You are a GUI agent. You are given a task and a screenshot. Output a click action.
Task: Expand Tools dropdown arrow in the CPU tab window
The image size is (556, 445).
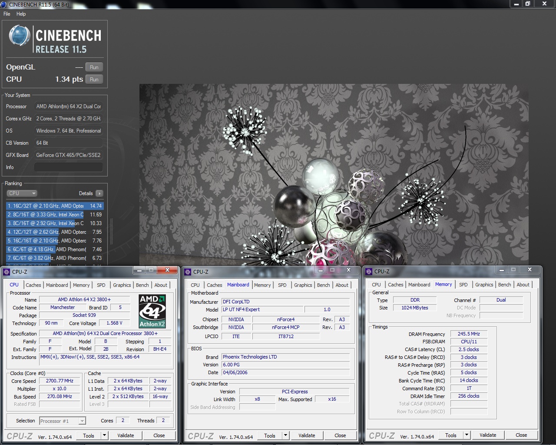click(x=104, y=435)
